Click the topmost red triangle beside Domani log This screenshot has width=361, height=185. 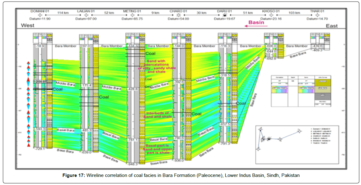click(29, 63)
